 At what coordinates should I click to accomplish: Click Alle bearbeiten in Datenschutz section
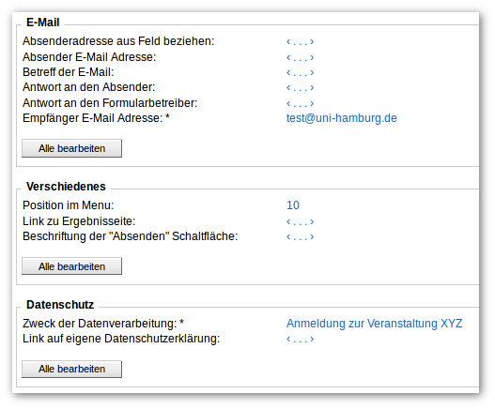point(71,369)
